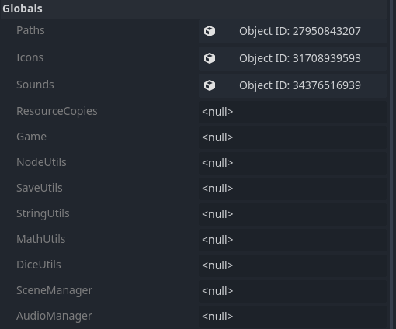Select the Game null value field
Screen dimensions: 396x329
point(293,137)
